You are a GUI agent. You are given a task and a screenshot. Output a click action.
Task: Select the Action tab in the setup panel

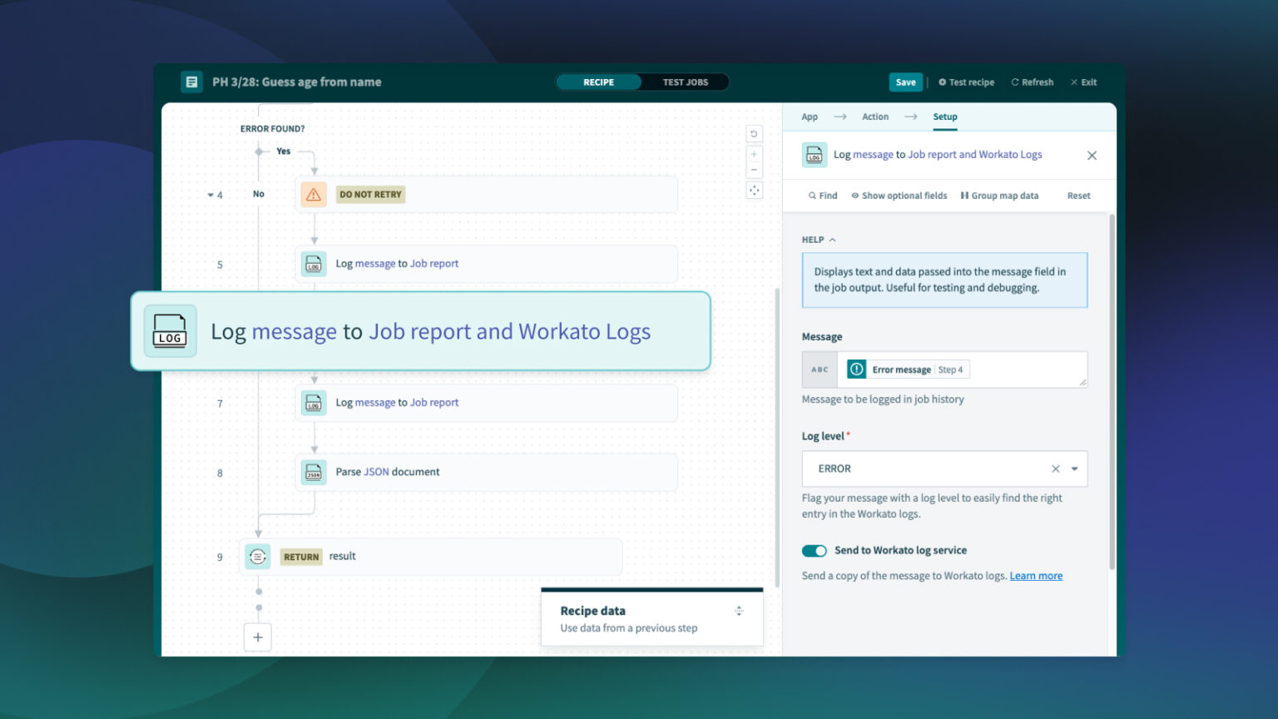click(x=874, y=117)
